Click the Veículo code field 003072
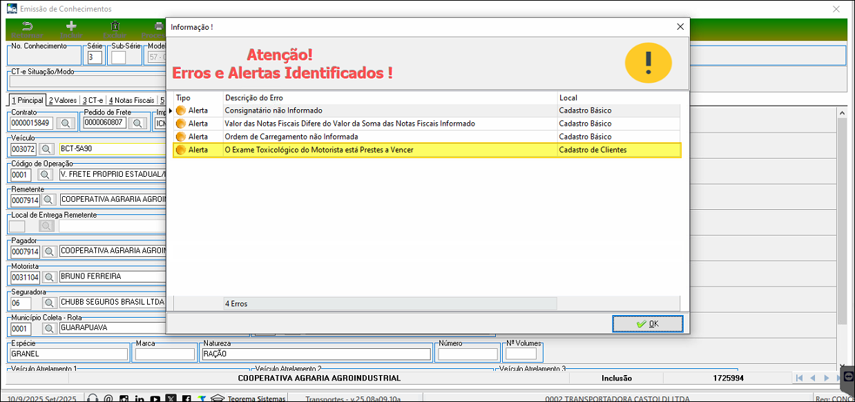The height and width of the screenshot is (402, 855). pos(23,149)
